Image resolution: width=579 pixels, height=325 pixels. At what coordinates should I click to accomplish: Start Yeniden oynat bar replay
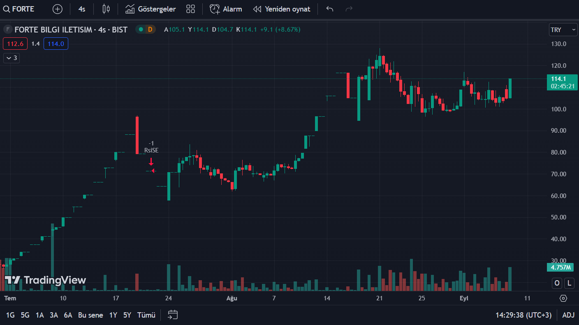click(282, 9)
